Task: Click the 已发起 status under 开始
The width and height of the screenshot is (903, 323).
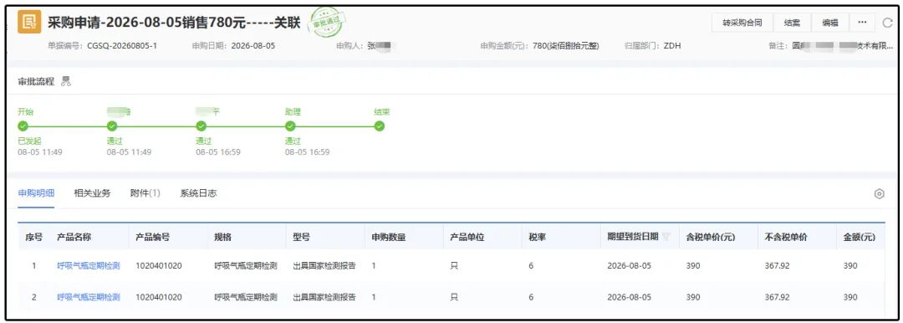Action: click(29, 140)
